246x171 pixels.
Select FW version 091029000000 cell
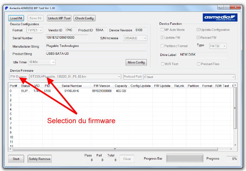coord(102,91)
